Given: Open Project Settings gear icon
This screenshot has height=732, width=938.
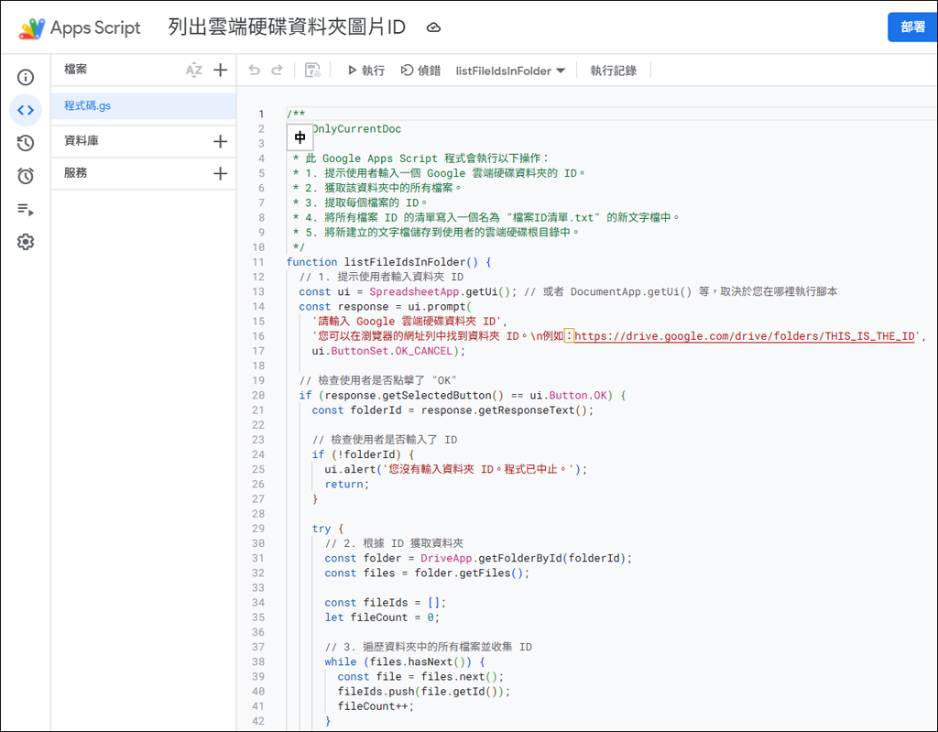Looking at the screenshot, I should tap(25, 242).
